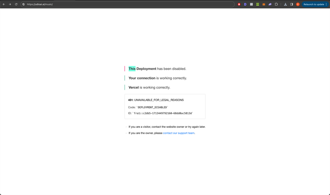Open the browser three-dot menu
Screen dimensions: 330x195
326,4
